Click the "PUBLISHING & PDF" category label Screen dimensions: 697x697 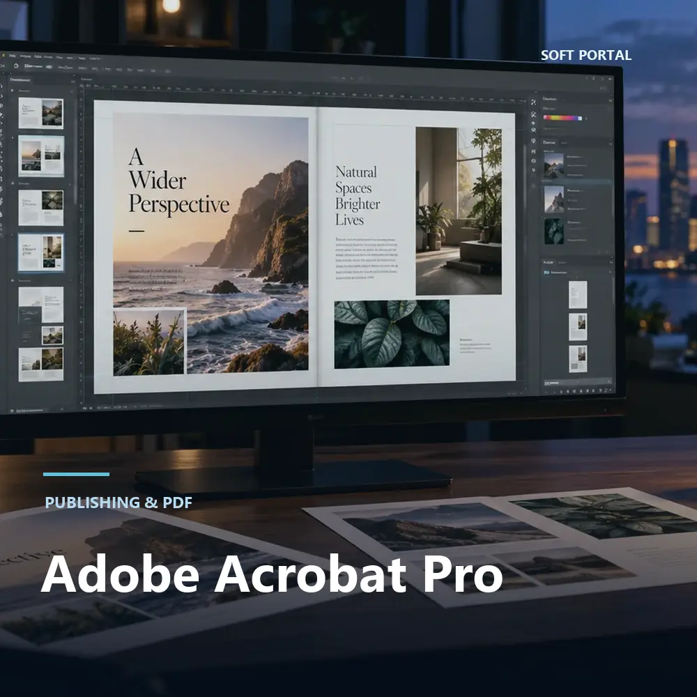tap(118, 503)
